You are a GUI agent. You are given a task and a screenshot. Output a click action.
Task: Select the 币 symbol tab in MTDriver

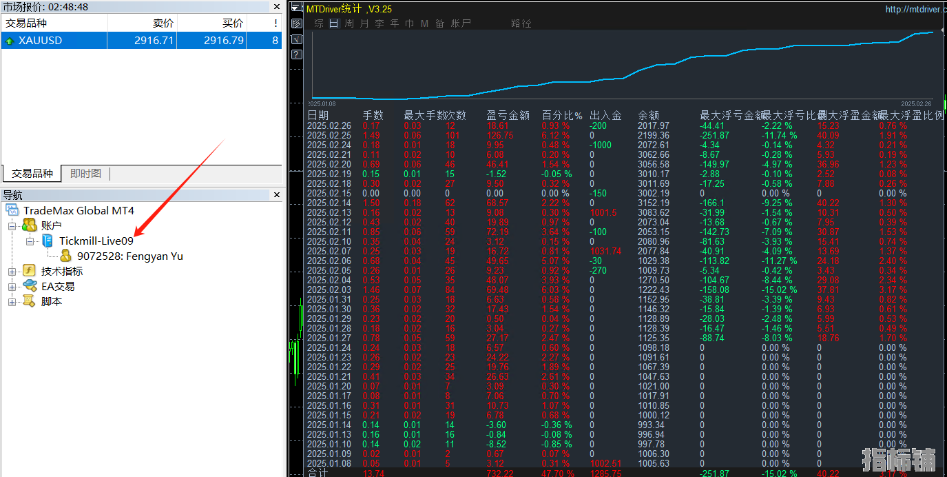coord(410,23)
